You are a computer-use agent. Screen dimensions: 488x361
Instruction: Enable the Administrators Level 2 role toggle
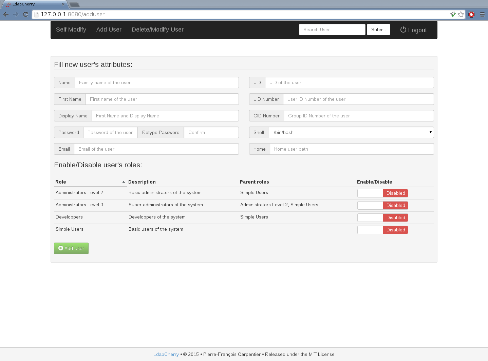pyautogui.click(x=382, y=193)
